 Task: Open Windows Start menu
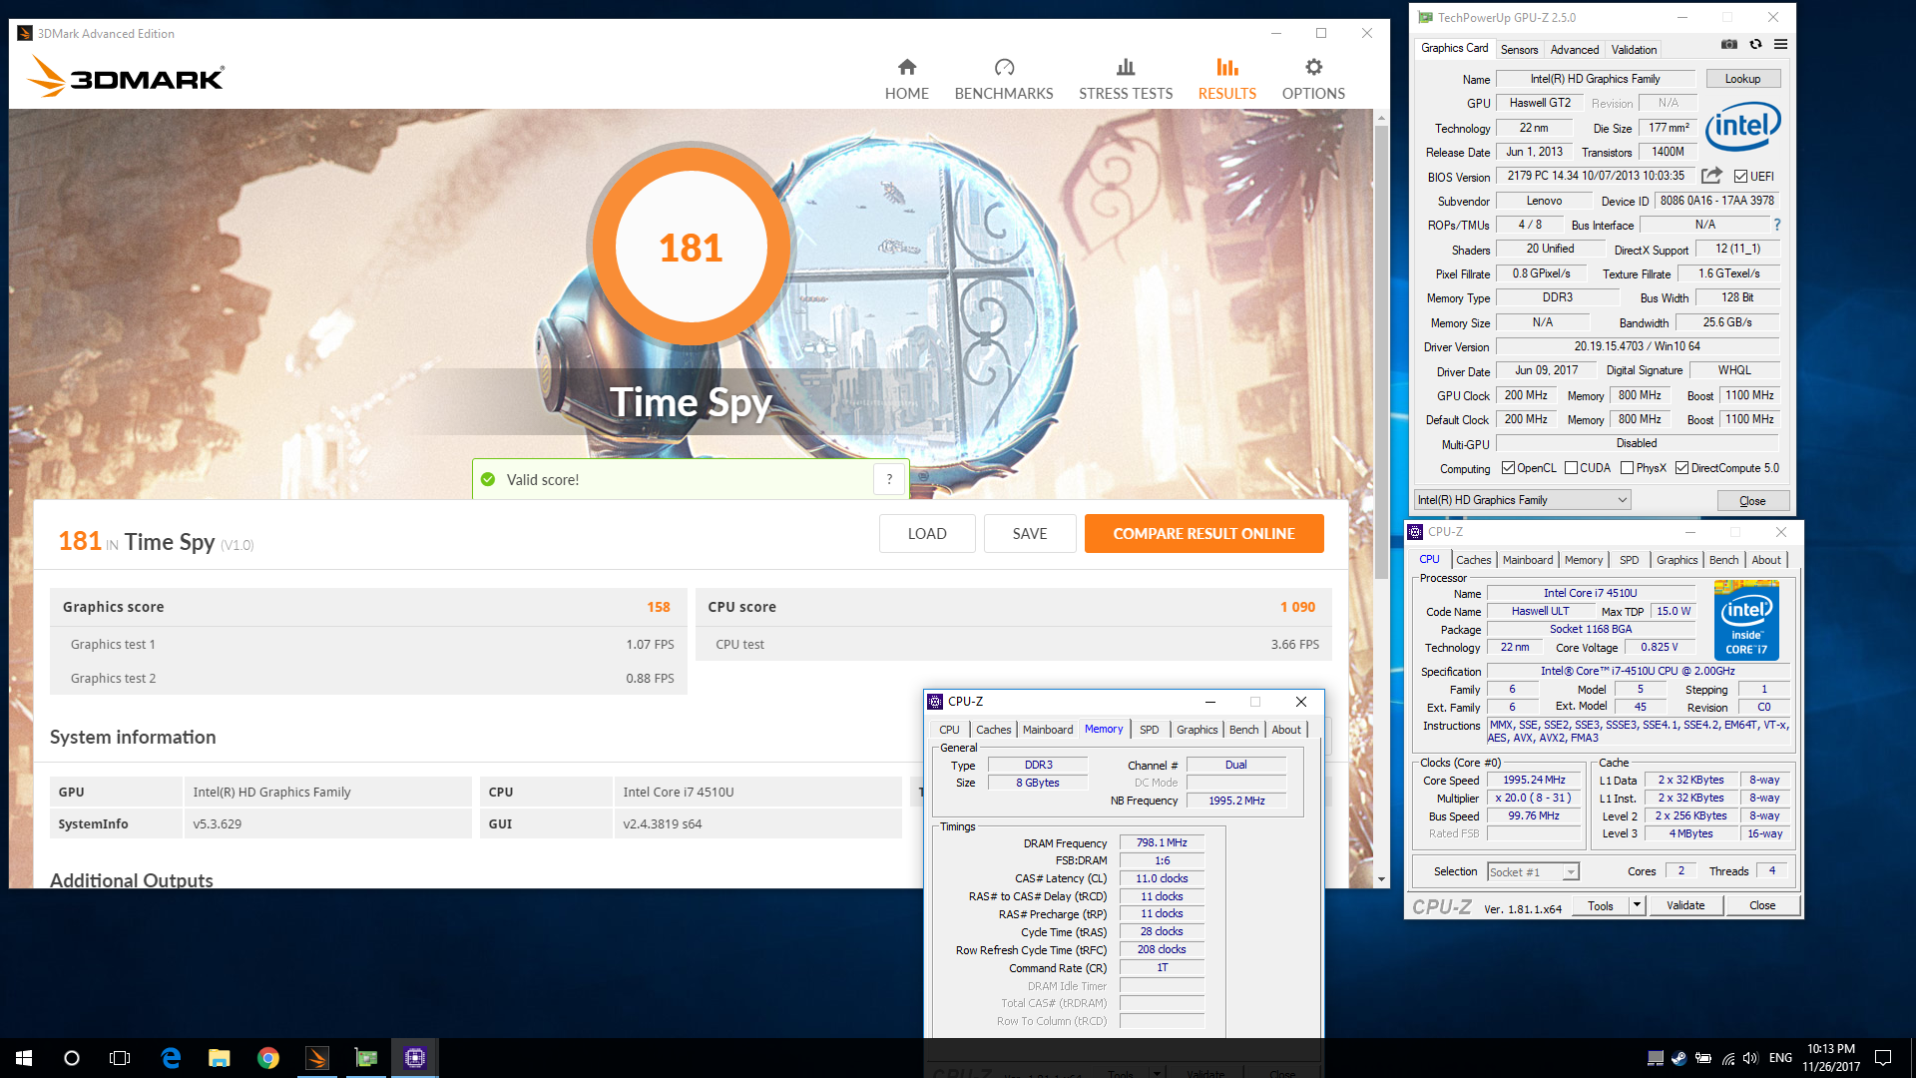(24, 1058)
